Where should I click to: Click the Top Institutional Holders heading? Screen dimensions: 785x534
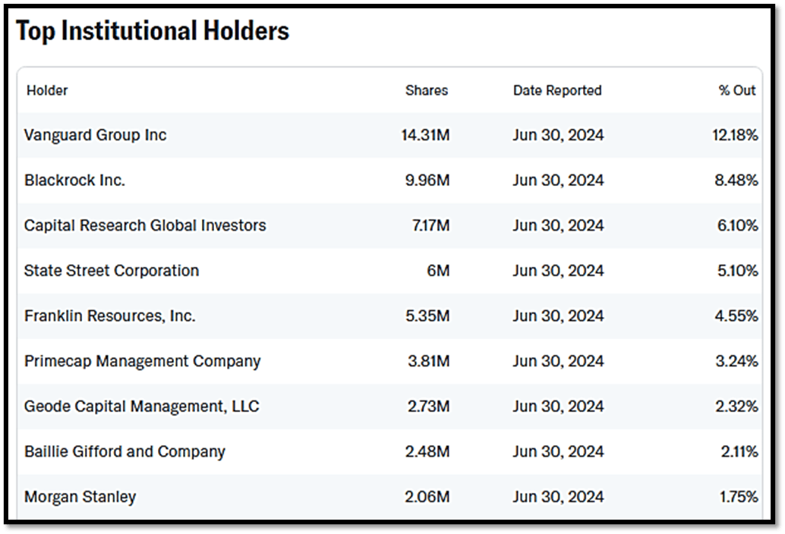(x=153, y=31)
